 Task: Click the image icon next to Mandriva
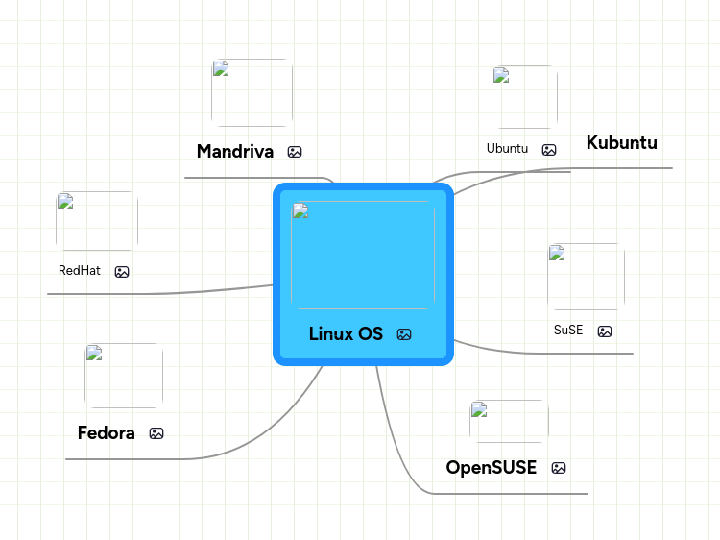coord(295,152)
